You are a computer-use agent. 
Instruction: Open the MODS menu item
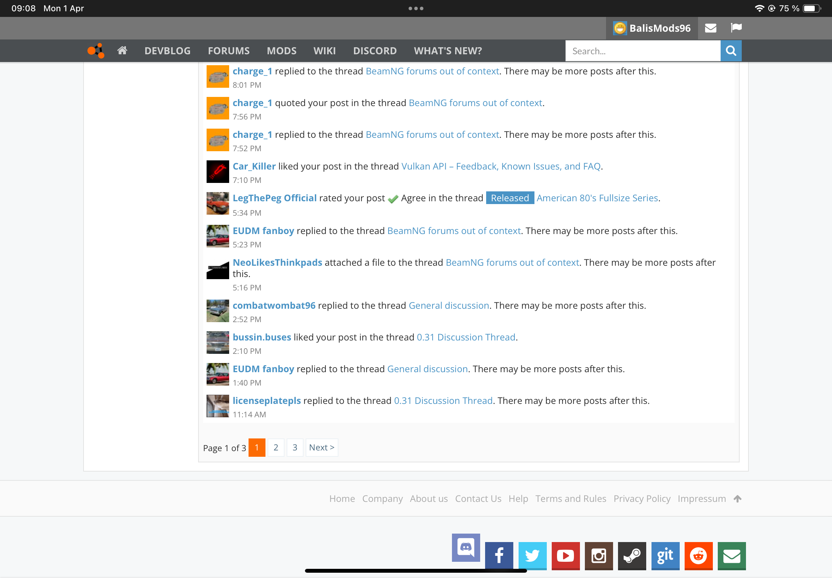tap(281, 51)
